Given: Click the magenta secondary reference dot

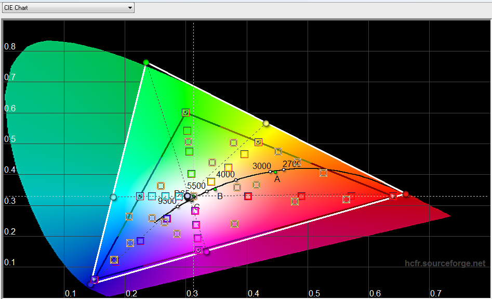Looking at the screenshot, I should click(206, 252).
